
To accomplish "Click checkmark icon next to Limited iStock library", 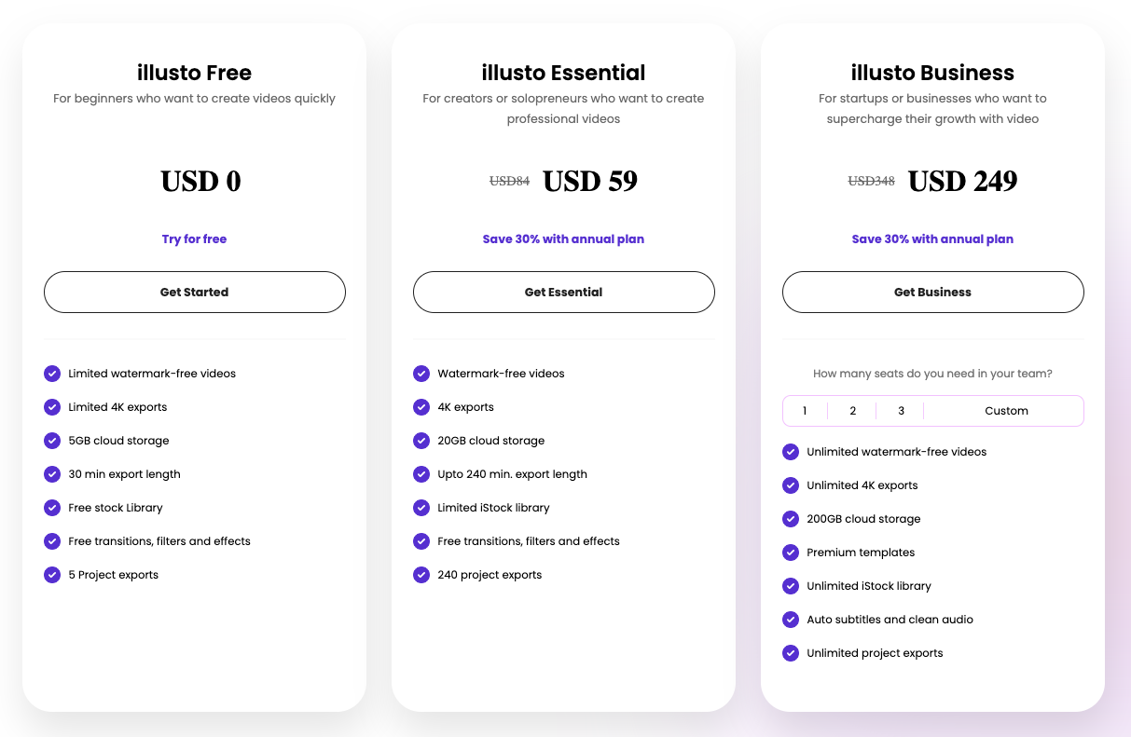I will click(x=421, y=508).
